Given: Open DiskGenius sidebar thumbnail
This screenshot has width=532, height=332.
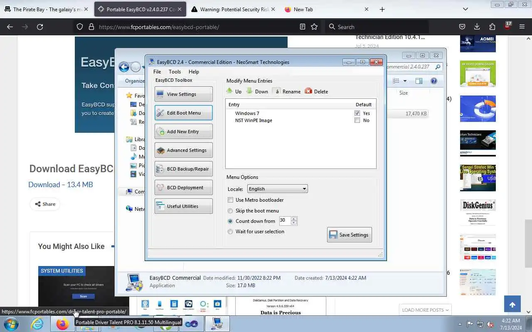Looking at the screenshot, I should click(x=478, y=212).
